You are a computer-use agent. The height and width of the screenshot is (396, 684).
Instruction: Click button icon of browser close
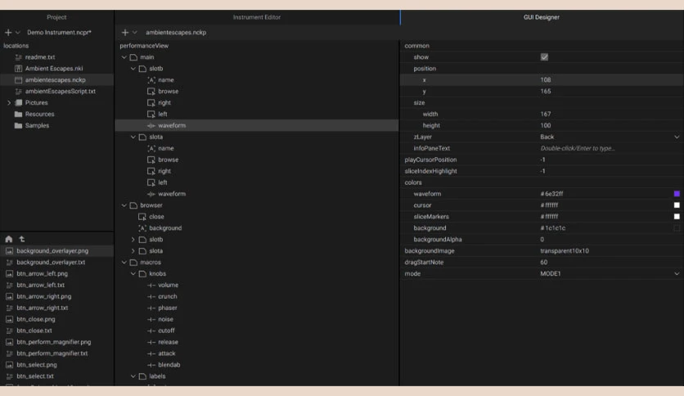(142, 217)
